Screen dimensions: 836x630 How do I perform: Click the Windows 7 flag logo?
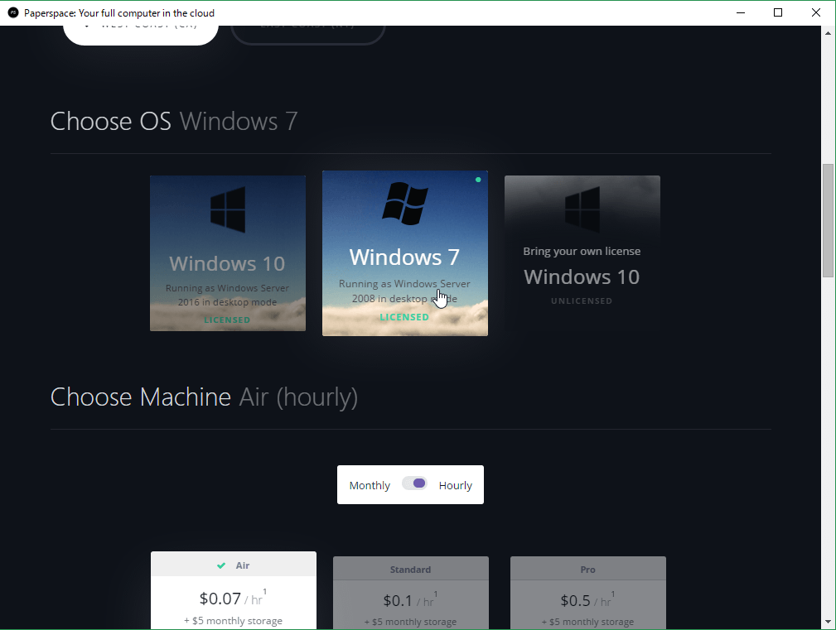404,203
